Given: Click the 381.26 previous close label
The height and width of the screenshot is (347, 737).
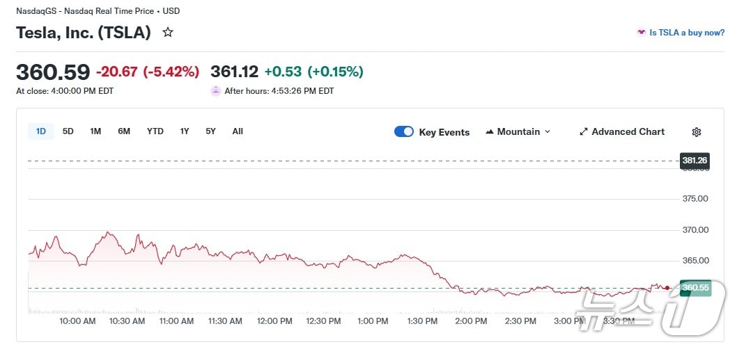Looking at the screenshot, I should (x=695, y=161).
